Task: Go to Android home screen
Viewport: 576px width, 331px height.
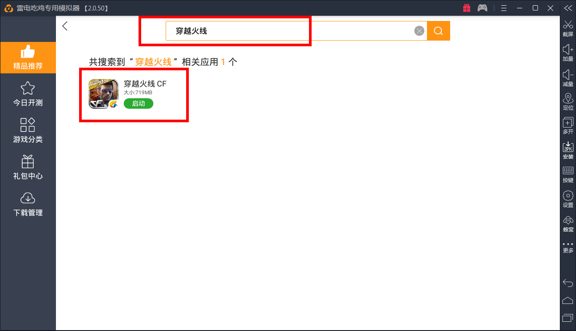Action: [x=568, y=300]
